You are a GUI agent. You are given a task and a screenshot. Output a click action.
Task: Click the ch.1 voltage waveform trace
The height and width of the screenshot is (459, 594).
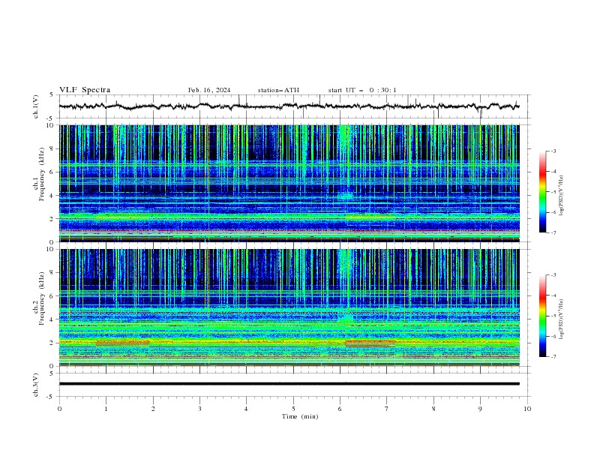click(x=289, y=106)
